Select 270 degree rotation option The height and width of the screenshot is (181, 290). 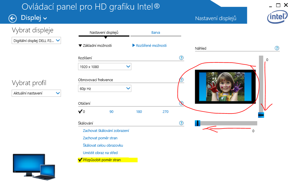coord(166,112)
